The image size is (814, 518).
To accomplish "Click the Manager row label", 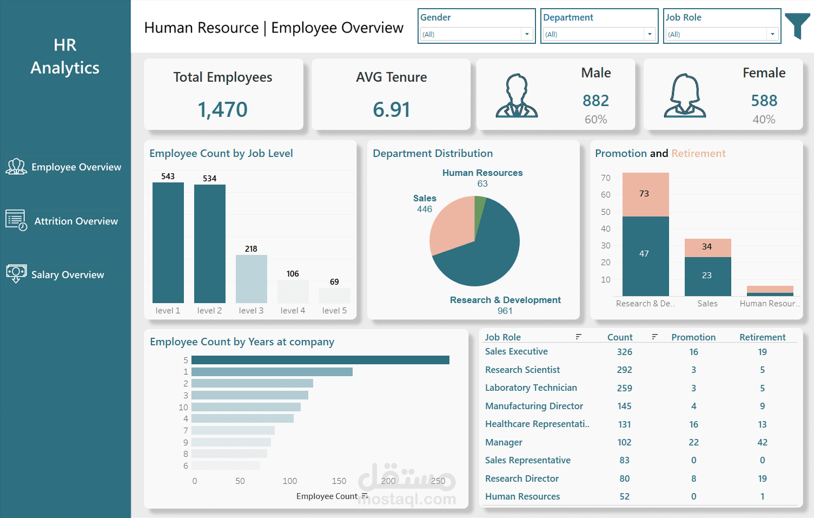I will coord(504,442).
